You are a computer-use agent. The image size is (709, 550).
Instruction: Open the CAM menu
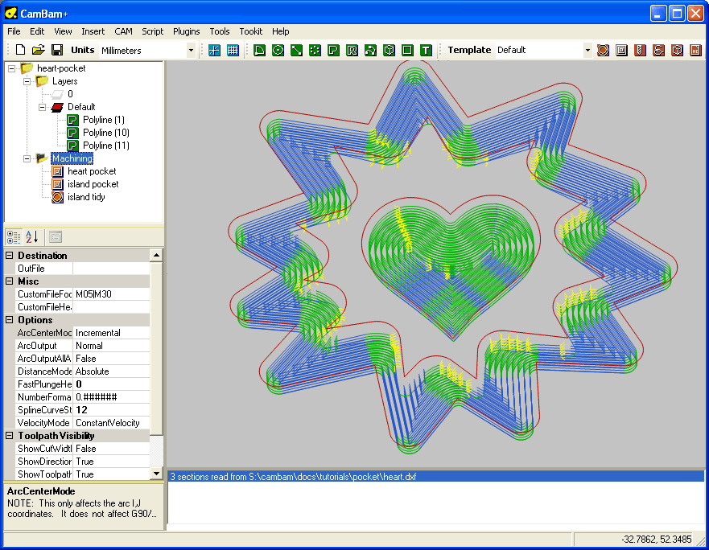[x=123, y=31]
